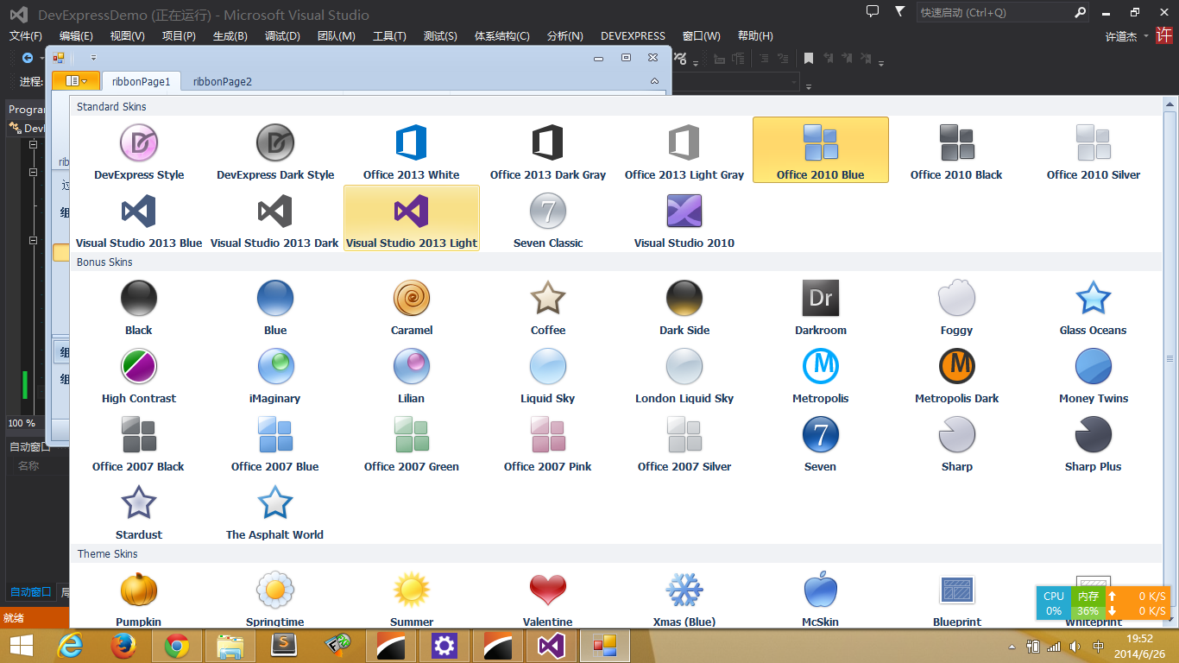Image resolution: width=1179 pixels, height=663 pixels.
Task: Open the 工具(T) menu
Action: click(x=389, y=36)
